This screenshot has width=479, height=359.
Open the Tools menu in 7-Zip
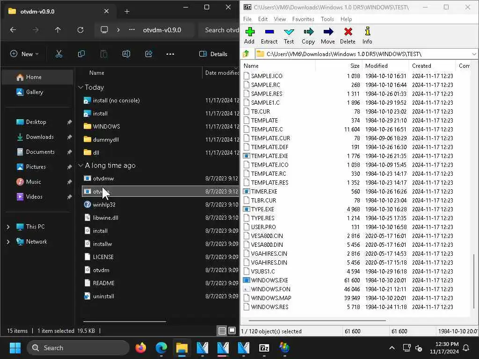327,19
